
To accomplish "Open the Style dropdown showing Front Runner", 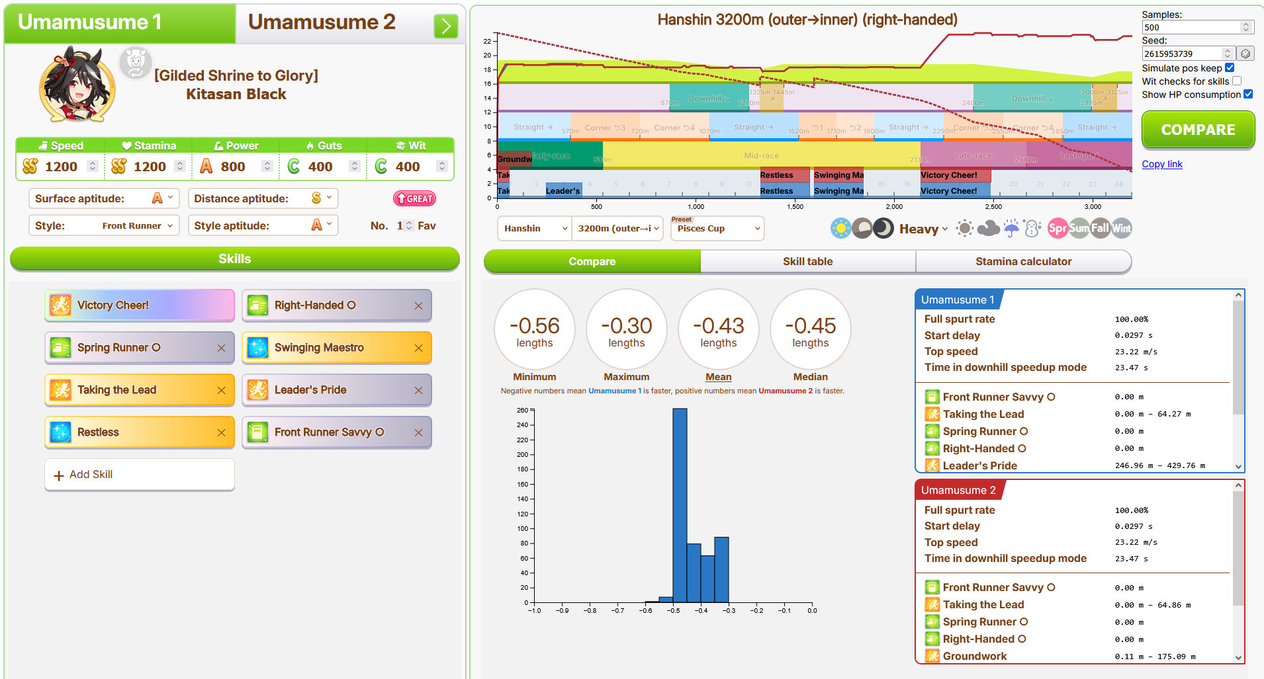I will point(104,225).
